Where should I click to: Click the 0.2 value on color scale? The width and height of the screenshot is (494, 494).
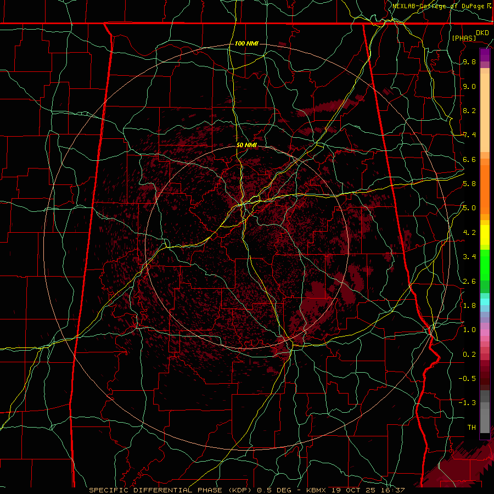(x=469, y=354)
